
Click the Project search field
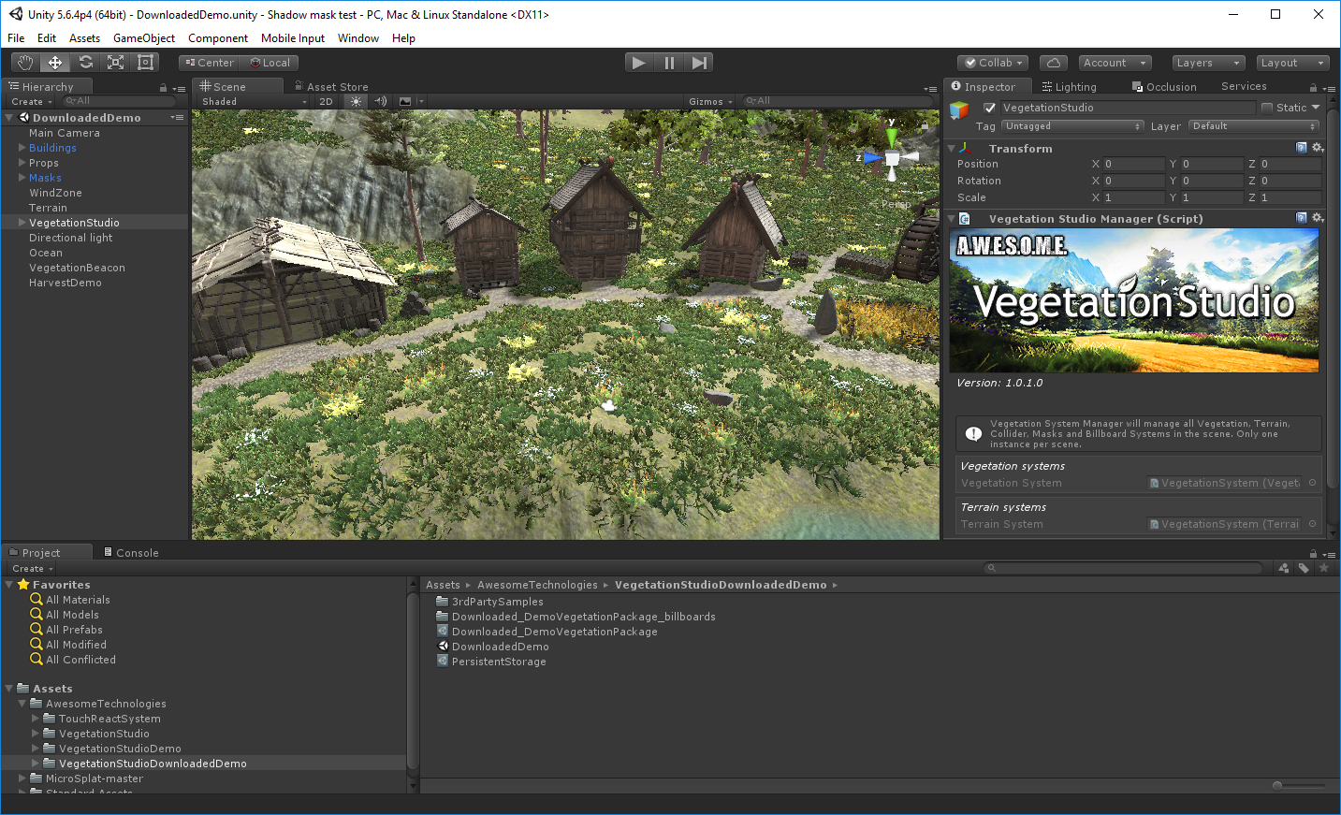(x=1123, y=568)
